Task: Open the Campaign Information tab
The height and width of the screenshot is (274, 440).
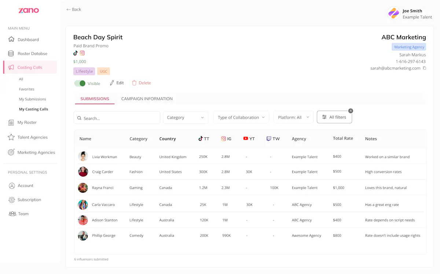Action: pyautogui.click(x=147, y=99)
